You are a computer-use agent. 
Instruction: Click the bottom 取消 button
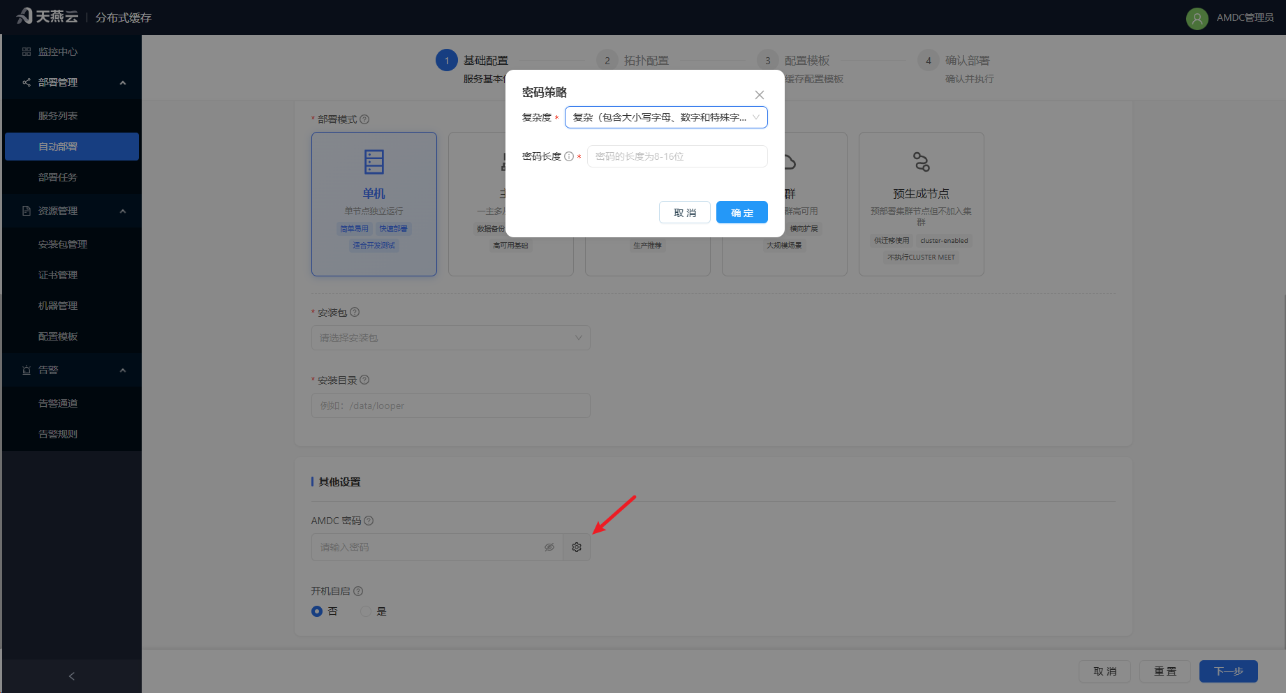[1105, 671]
